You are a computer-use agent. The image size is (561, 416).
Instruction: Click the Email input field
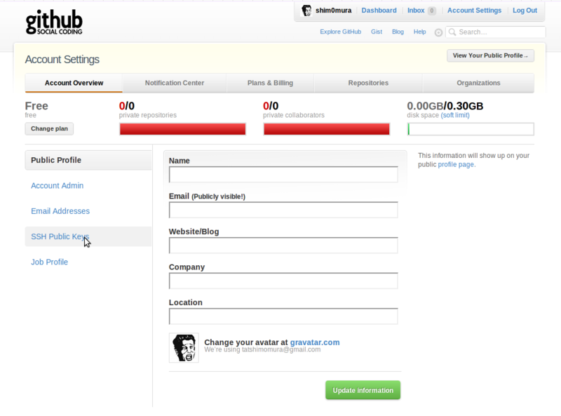pos(283,210)
